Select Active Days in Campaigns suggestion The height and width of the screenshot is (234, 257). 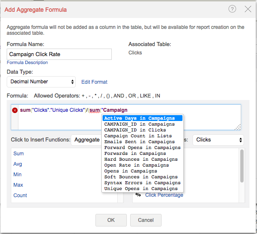click(142, 118)
